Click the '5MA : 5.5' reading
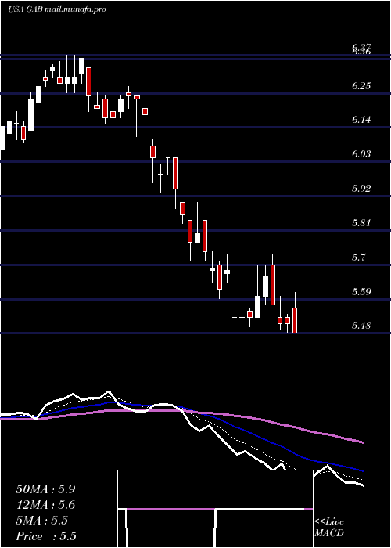 pyautogui.click(x=41, y=521)
